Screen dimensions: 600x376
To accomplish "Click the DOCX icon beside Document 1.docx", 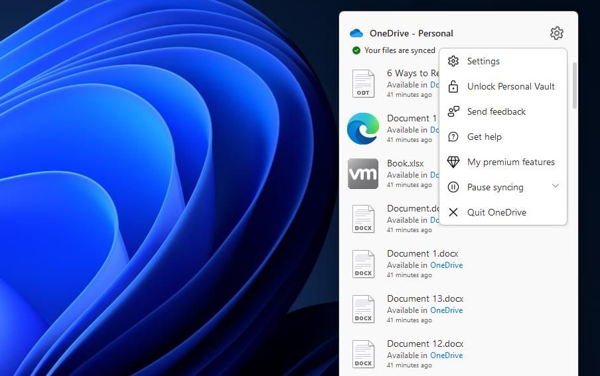I will [363, 264].
